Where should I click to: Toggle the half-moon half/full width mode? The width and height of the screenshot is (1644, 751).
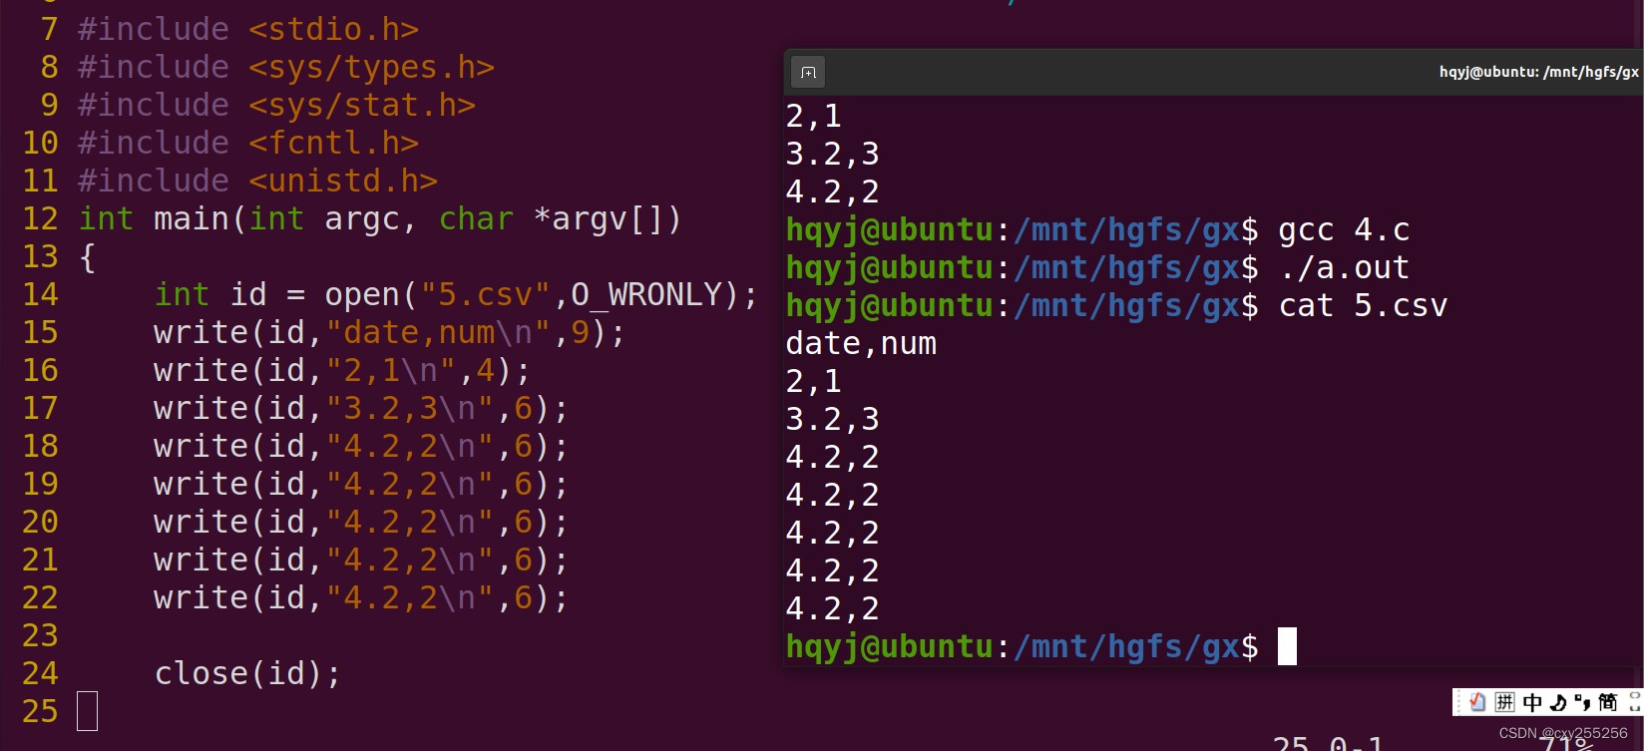[1557, 702]
